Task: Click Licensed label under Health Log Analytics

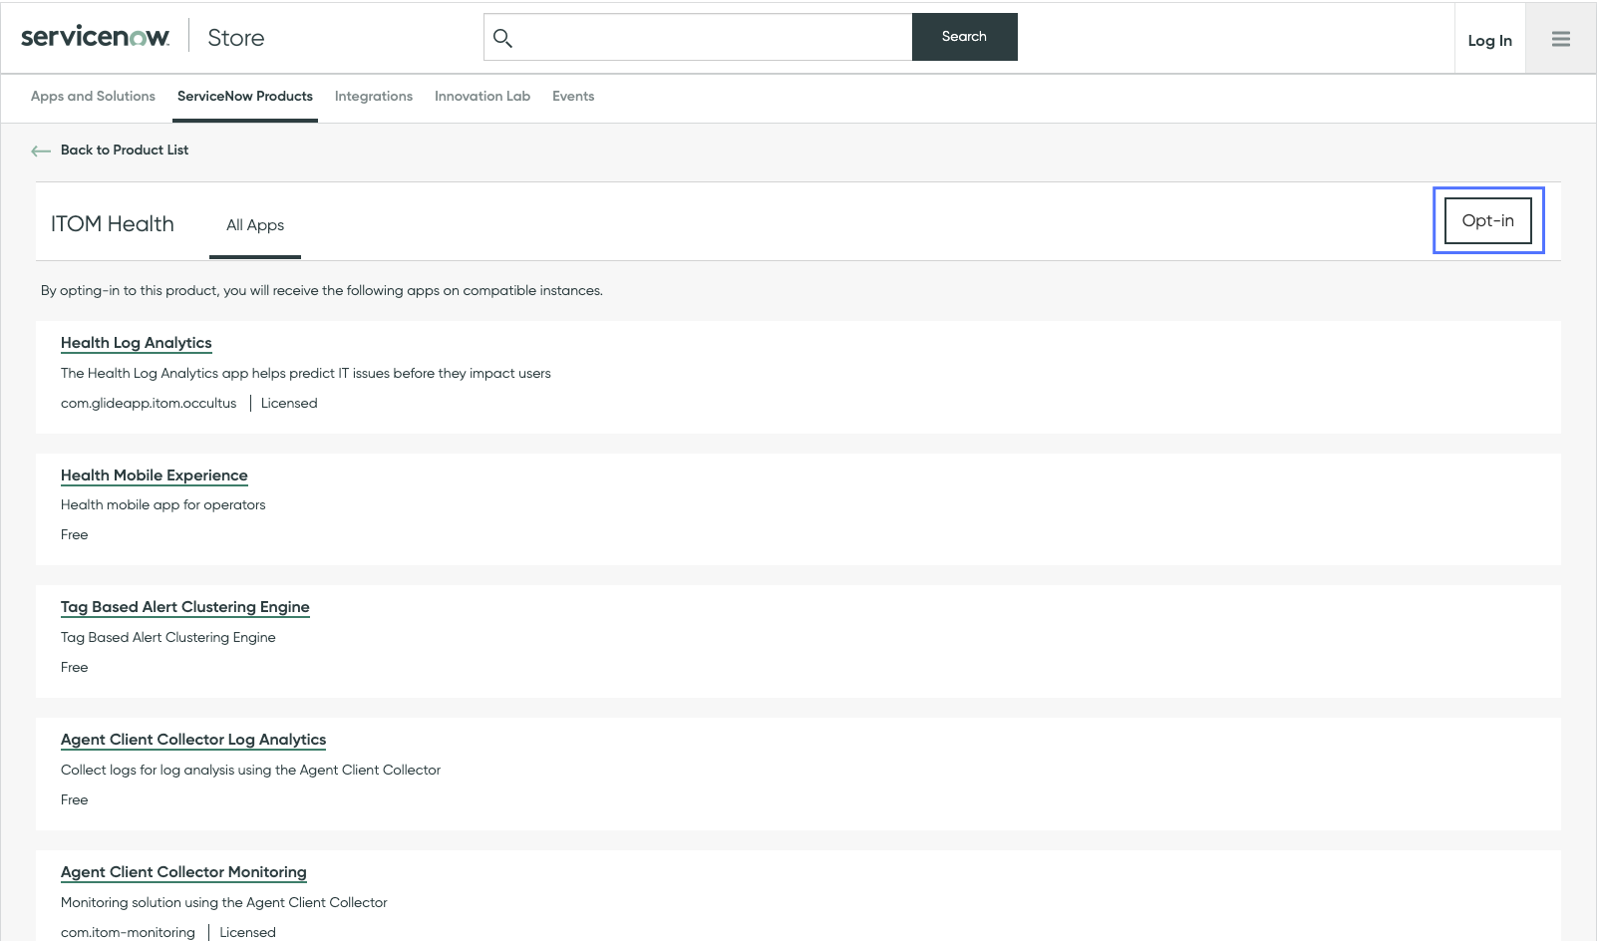Action: coord(289,404)
